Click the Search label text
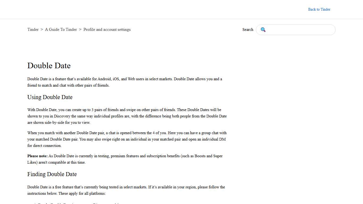Image resolution: width=363 pixels, height=204 pixels. tap(248, 29)
